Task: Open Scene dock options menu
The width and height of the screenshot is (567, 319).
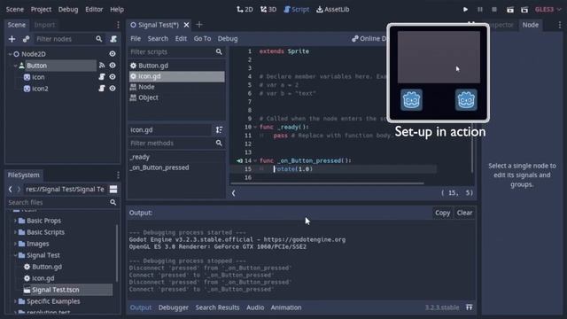Action: (118, 25)
